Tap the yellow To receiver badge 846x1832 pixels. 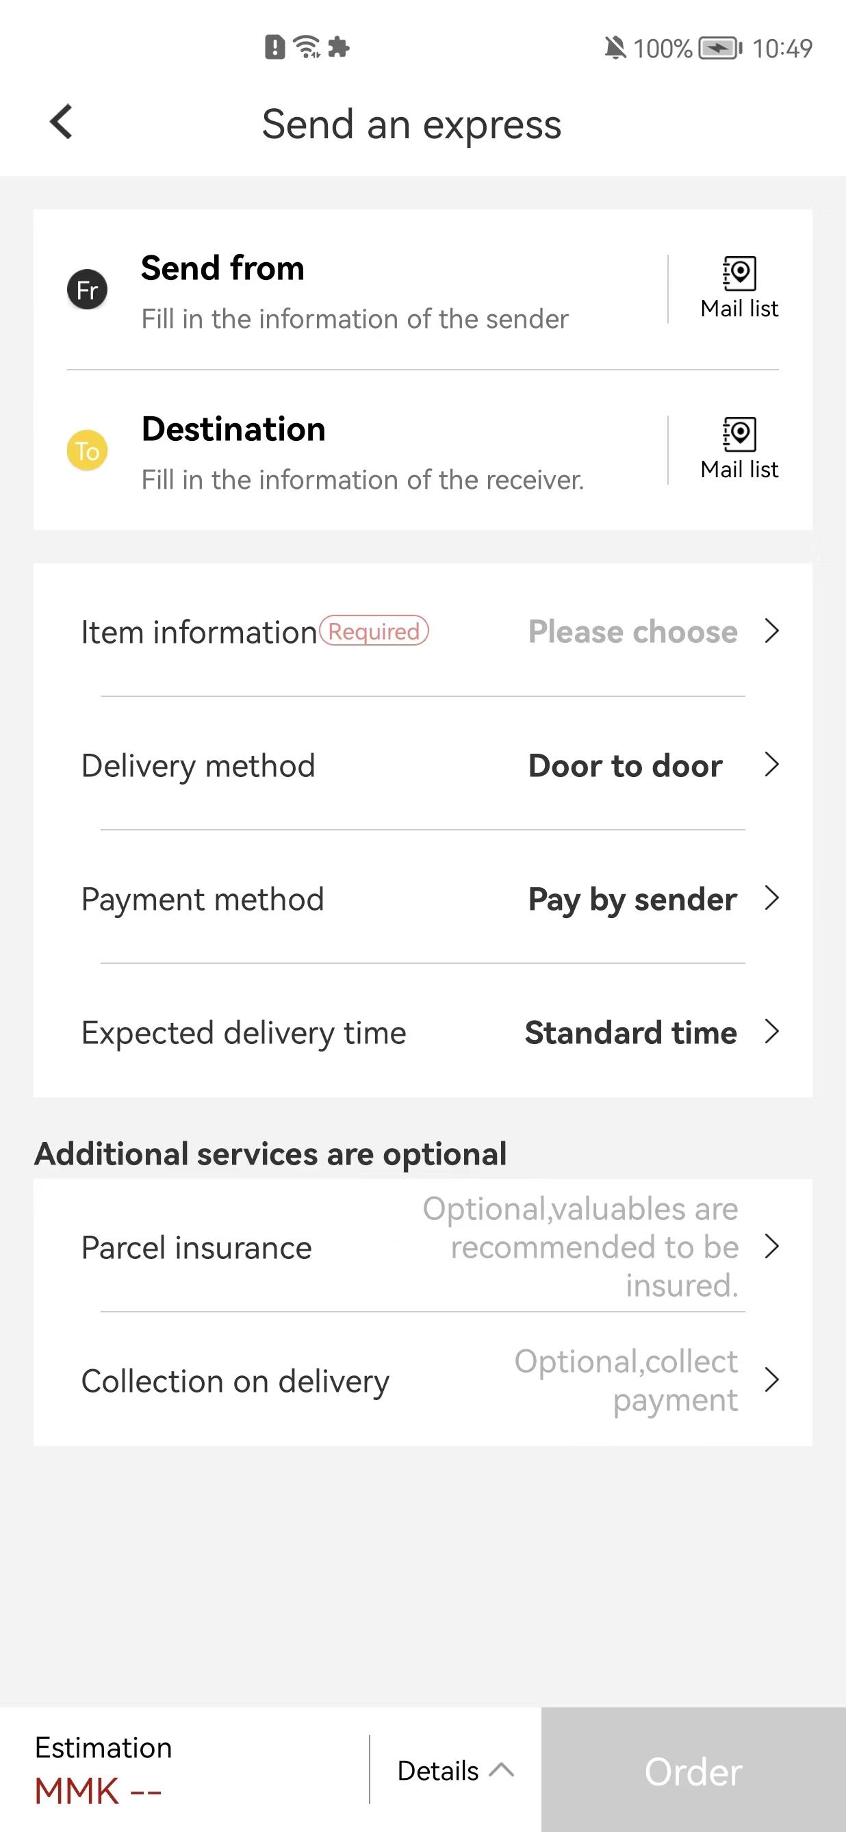point(88,450)
